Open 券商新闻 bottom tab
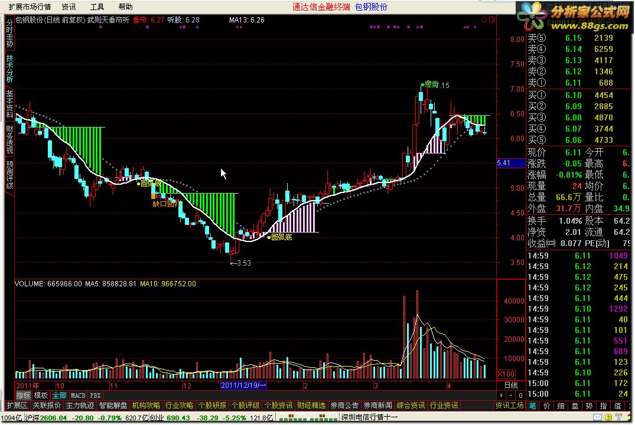The width and height of the screenshot is (635, 425). 378,406
